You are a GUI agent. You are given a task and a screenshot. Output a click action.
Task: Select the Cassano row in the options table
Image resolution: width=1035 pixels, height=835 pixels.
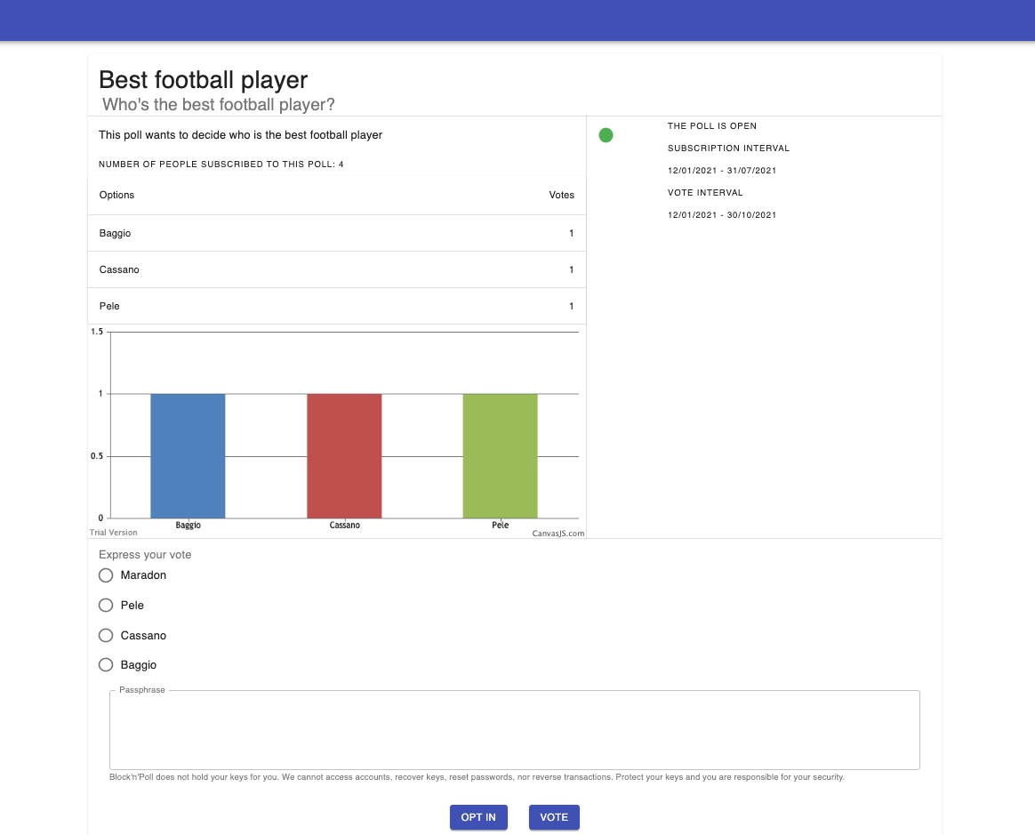[336, 269]
